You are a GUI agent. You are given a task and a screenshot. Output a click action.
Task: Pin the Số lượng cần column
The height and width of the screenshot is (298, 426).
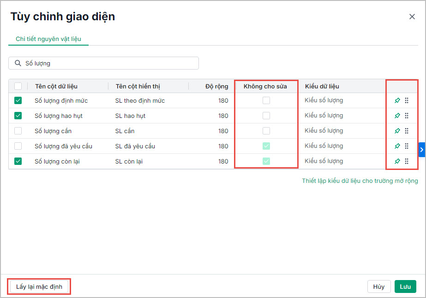click(397, 131)
